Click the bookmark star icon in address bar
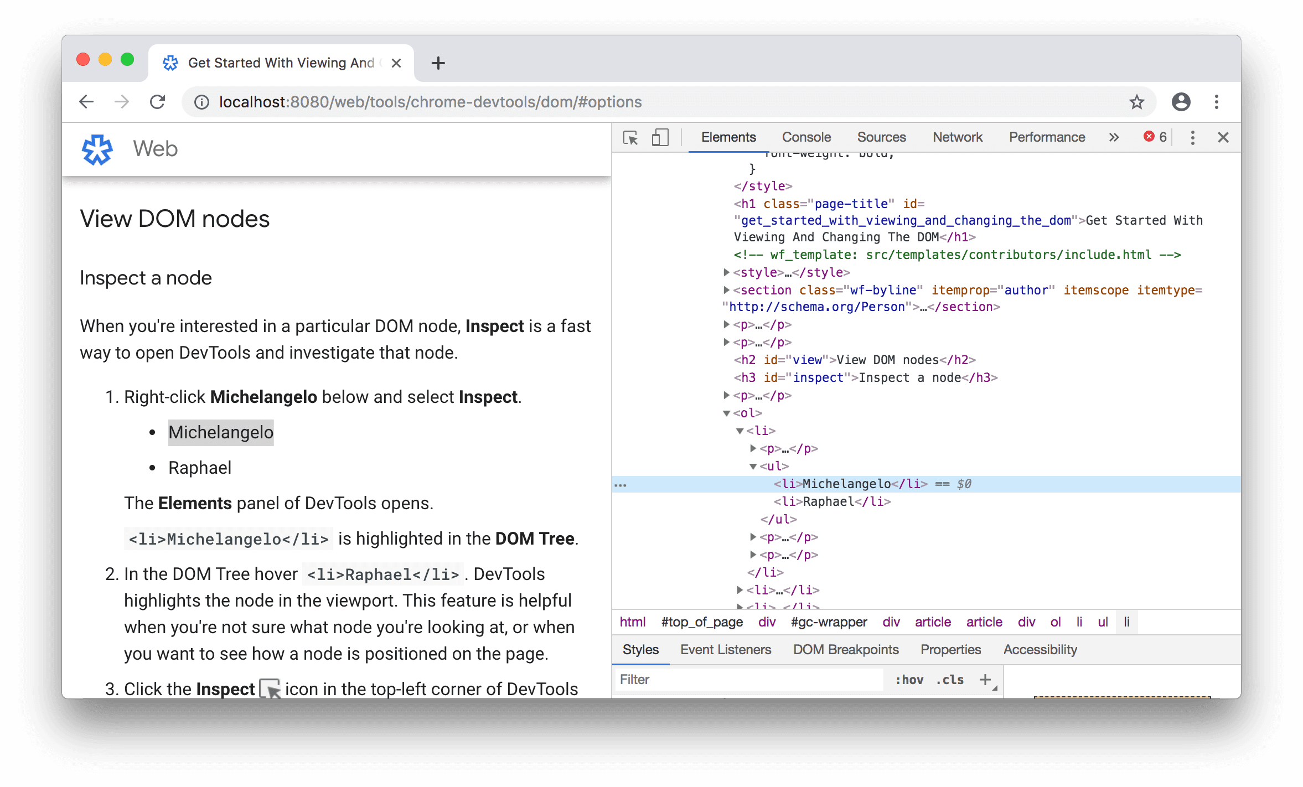The height and width of the screenshot is (787, 1303). point(1136,101)
